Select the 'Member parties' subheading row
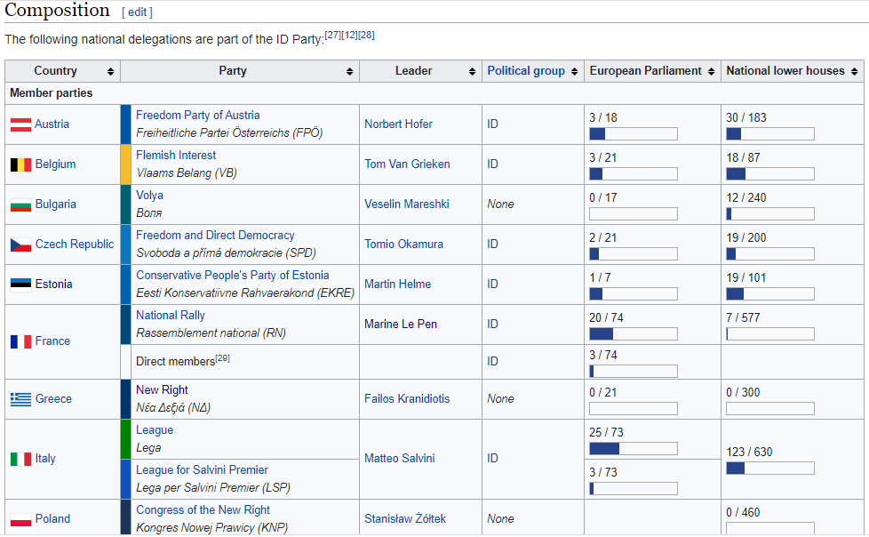 click(x=434, y=93)
